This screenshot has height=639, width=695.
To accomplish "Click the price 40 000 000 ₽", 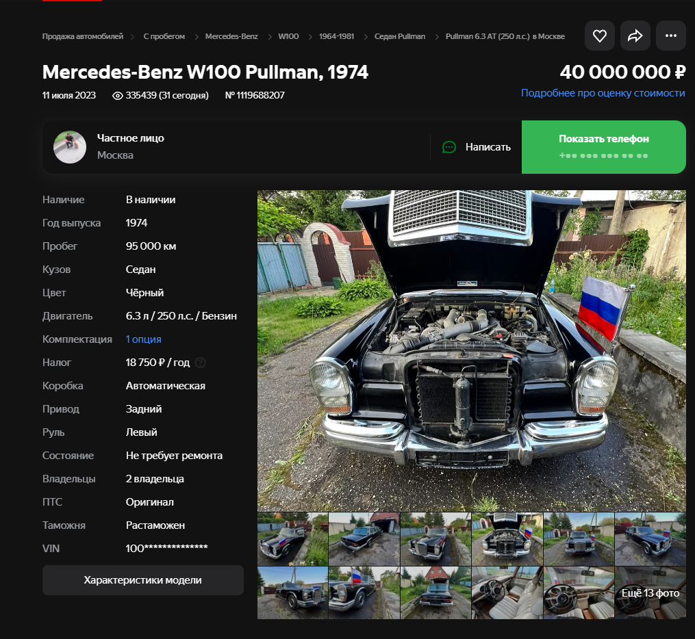I will (622, 73).
